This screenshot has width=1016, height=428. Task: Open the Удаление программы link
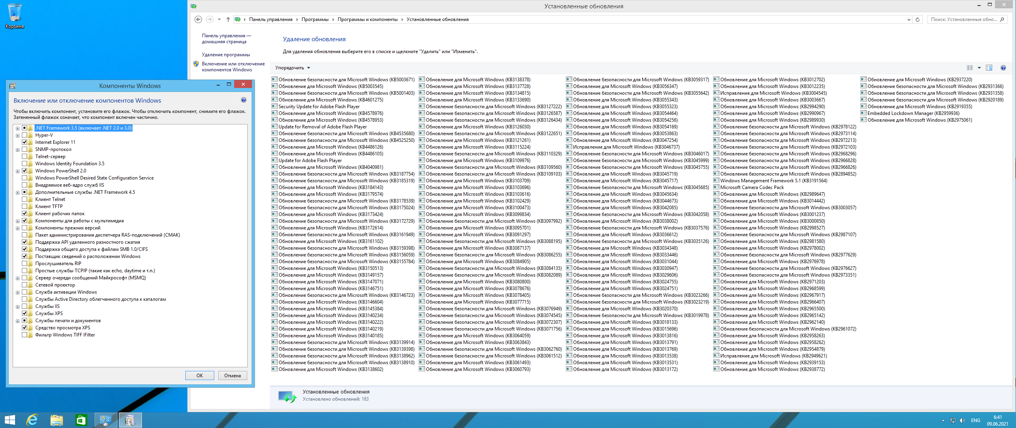(226, 55)
